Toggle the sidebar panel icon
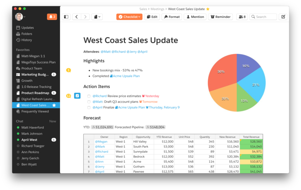The image size is (301, 190). click(x=66, y=17)
